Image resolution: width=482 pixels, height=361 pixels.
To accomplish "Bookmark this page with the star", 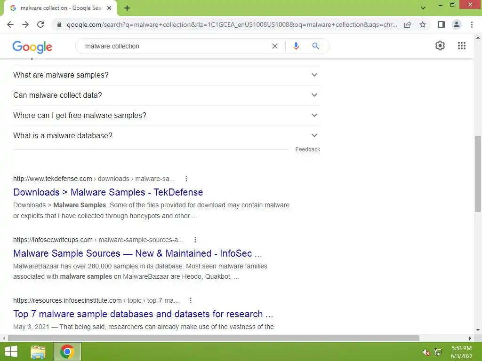I will pos(423,24).
